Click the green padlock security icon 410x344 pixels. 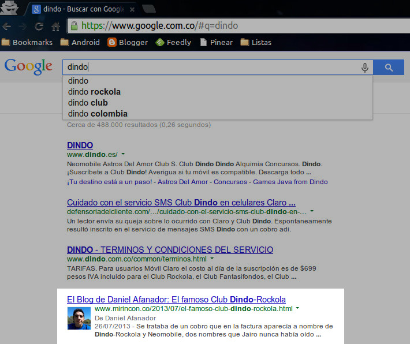(x=74, y=25)
